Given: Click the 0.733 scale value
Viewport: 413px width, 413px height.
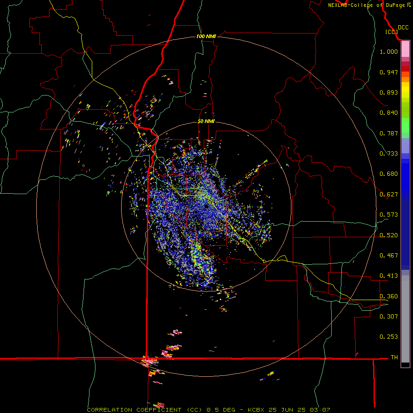Looking at the screenshot, I should [389, 154].
